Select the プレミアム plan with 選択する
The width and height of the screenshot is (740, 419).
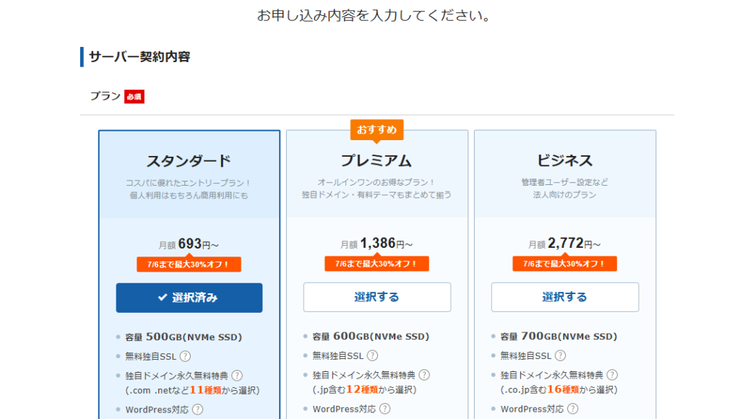pyautogui.click(x=377, y=297)
